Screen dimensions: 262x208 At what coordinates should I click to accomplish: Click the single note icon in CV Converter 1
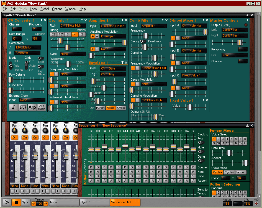13,107
